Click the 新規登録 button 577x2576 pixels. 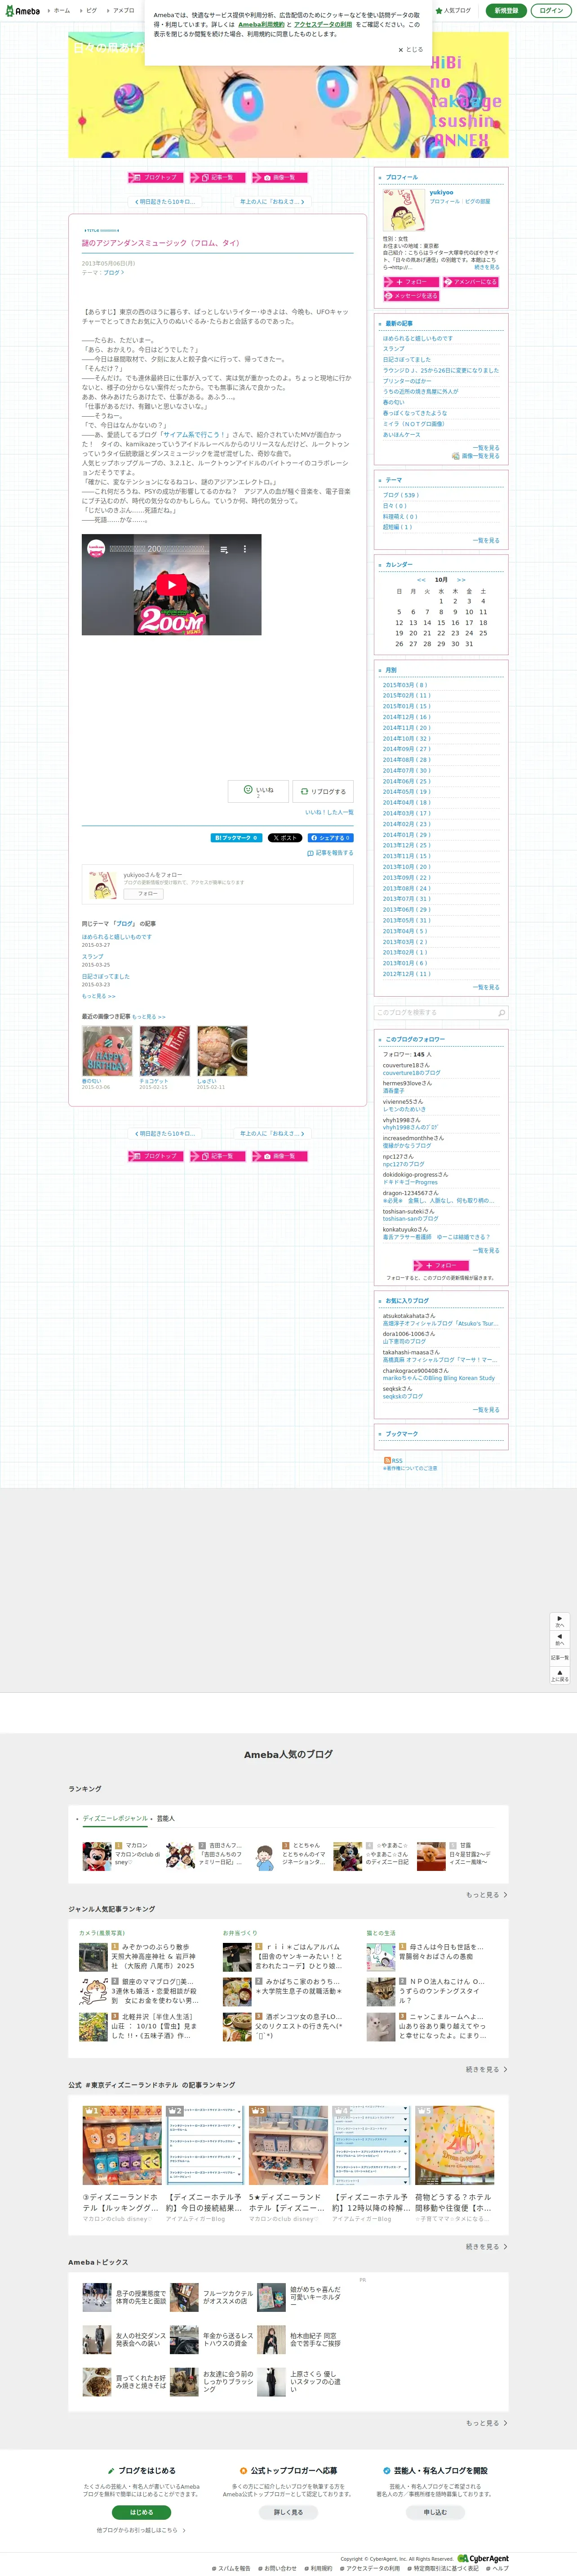(506, 10)
